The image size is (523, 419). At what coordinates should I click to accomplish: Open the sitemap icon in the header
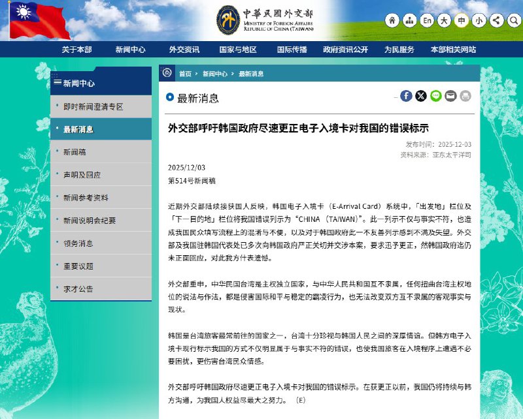409,21
